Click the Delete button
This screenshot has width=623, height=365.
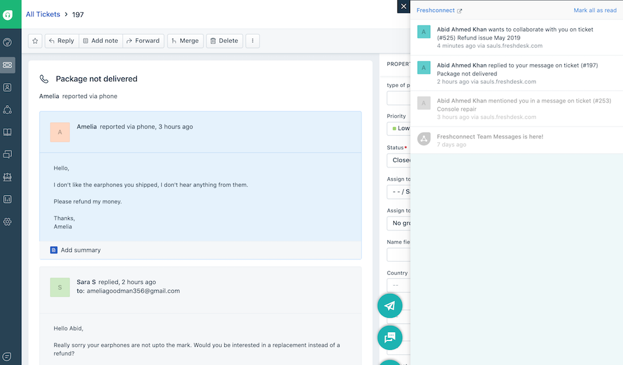click(224, 41)
